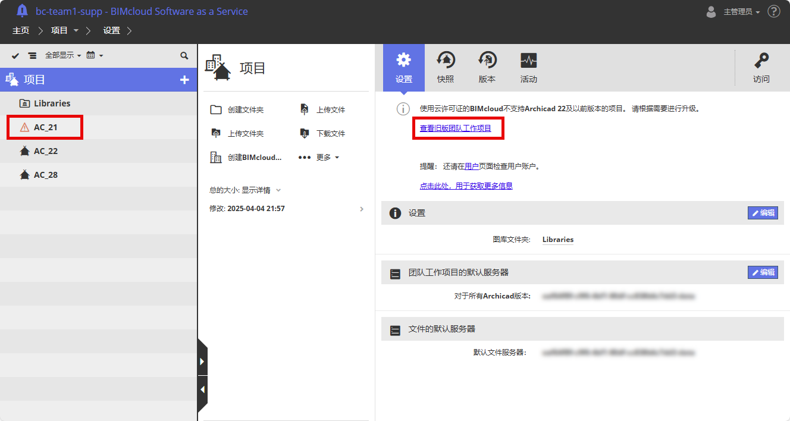Image resolution: width=790 pixels, height=421 pixels.
Task: Open the 用户 page link
Action: coord(471,166)
